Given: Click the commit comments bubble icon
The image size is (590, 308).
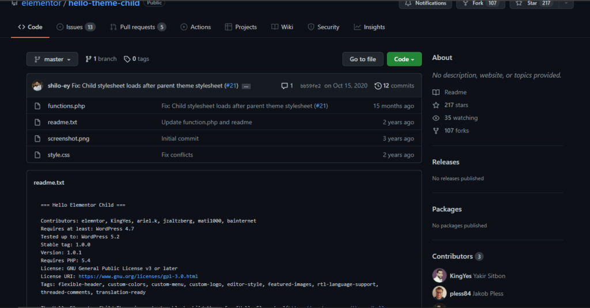Looking at the screenshot, I should [x=285, y=86].
